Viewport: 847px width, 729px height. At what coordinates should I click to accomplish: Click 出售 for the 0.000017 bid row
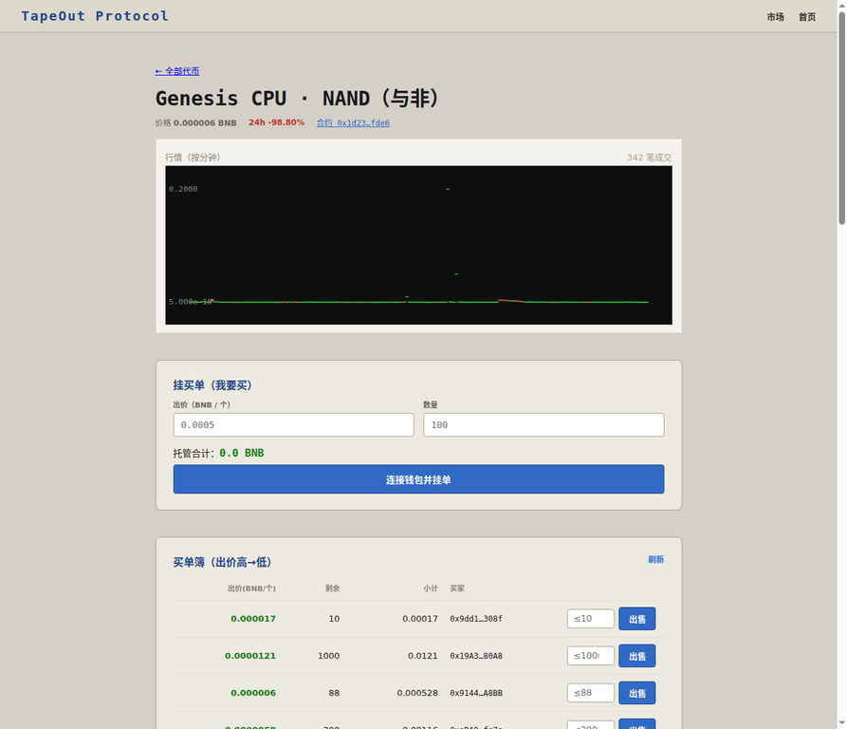pyautogui.click(x=636, y=619)
